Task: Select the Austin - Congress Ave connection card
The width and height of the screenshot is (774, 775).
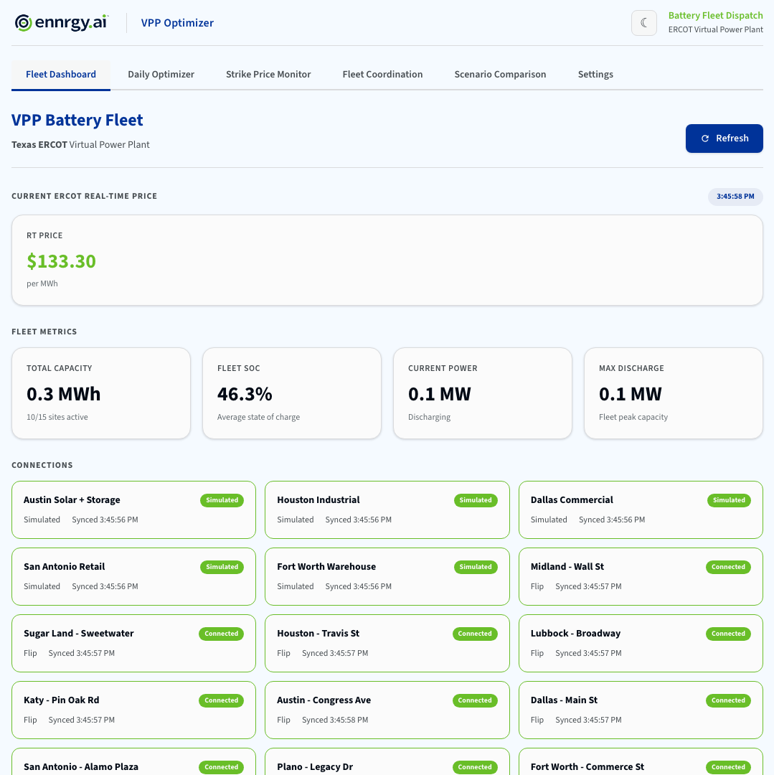Action: click(387, 710)
